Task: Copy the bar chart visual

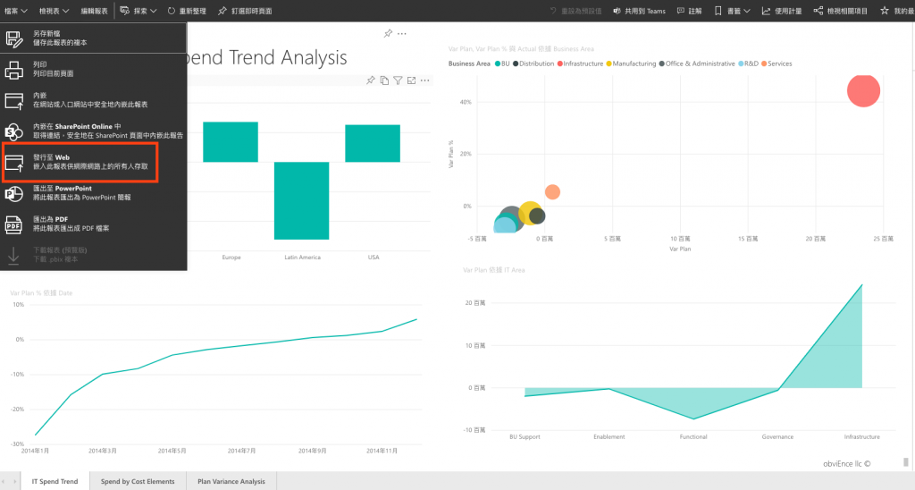Action: (384, 80)
